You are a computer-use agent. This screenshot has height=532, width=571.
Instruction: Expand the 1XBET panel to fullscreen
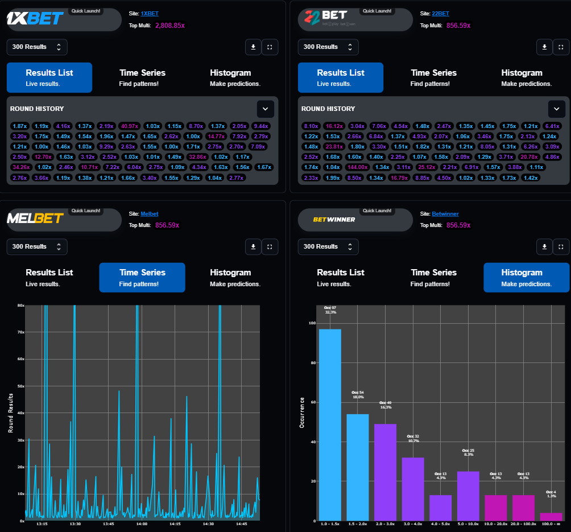[x=270, y=47]
